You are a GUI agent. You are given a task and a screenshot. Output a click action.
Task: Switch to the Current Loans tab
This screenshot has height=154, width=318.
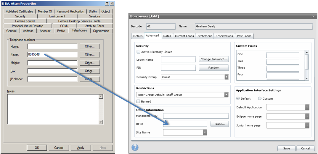click(x=184, y=36)
